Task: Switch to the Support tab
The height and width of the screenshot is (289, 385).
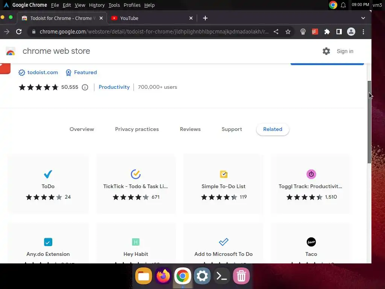Action: click(x=232, y=129)
